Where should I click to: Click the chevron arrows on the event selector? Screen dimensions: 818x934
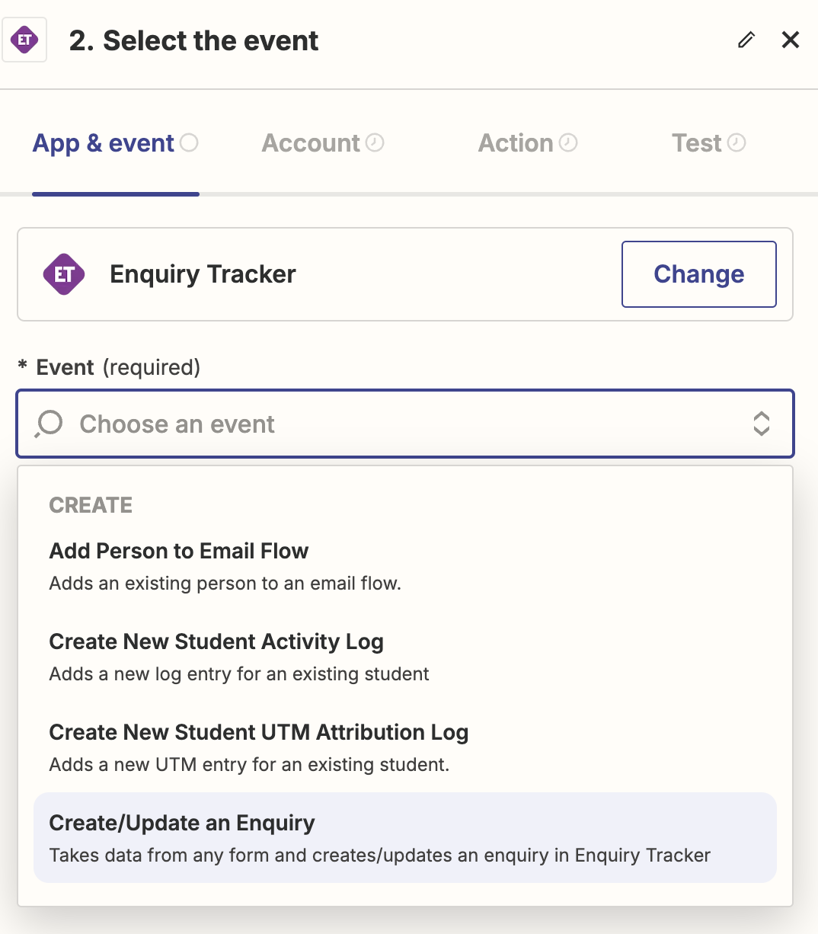tap(762, 424)
